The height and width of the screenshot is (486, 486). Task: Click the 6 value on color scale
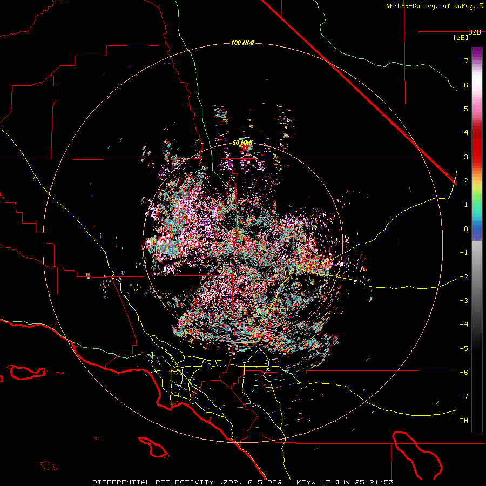[466, 85]
